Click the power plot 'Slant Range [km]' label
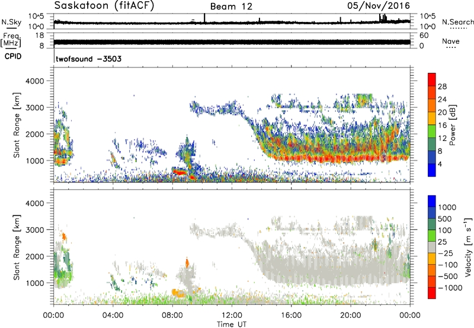474x328 pixels. pos(17,125)
